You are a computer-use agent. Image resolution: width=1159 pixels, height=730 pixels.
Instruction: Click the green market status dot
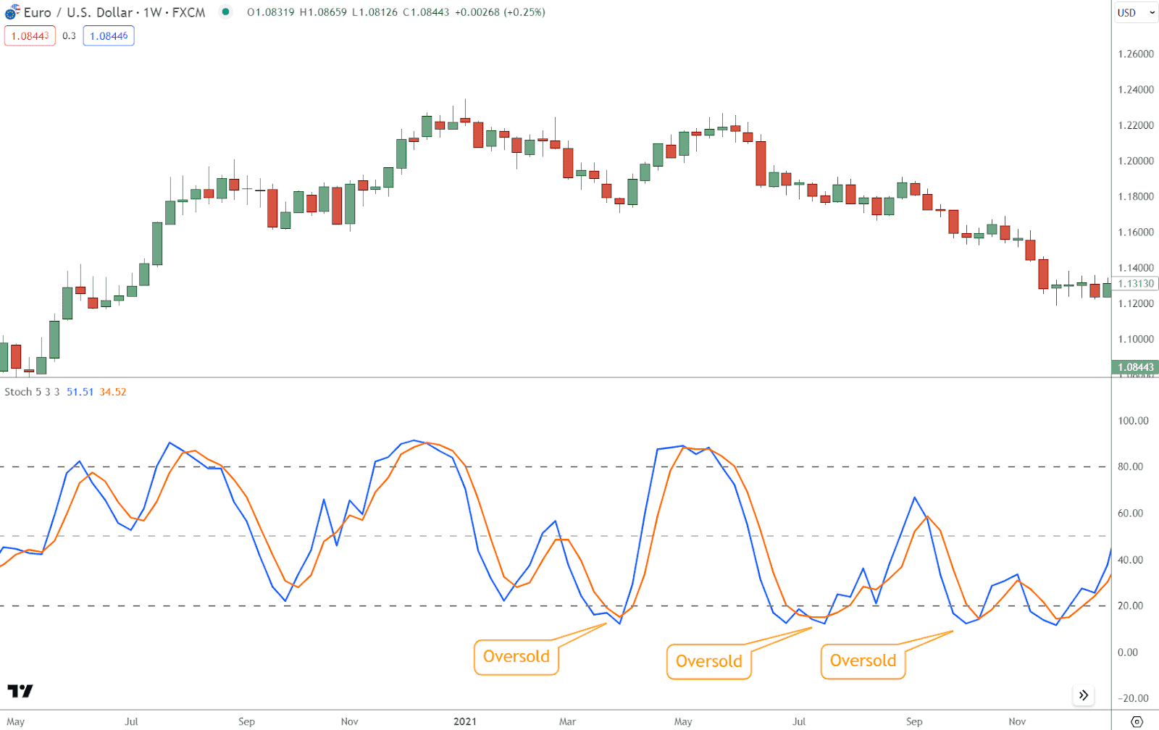pyautogui.click(x=226, y=12)
